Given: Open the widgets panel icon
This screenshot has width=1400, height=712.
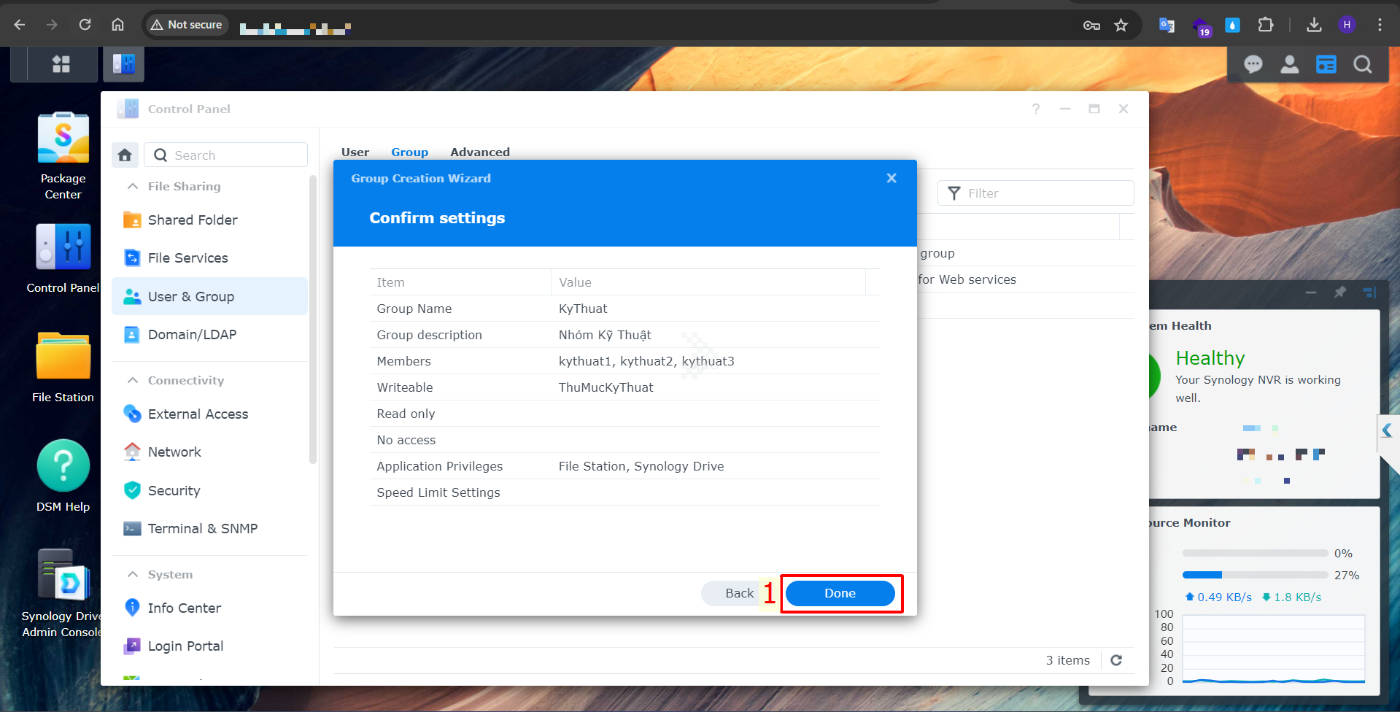Looking at the screenshot, I should tap(1326, 65).
